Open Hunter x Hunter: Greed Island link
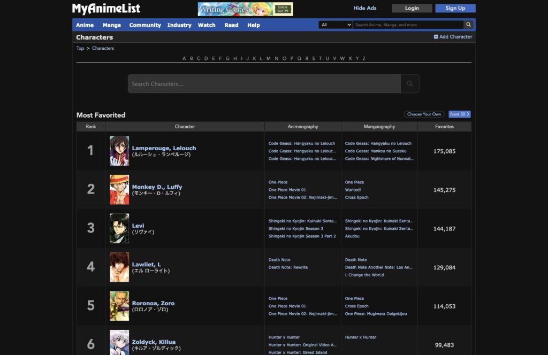 click(298, 352)
